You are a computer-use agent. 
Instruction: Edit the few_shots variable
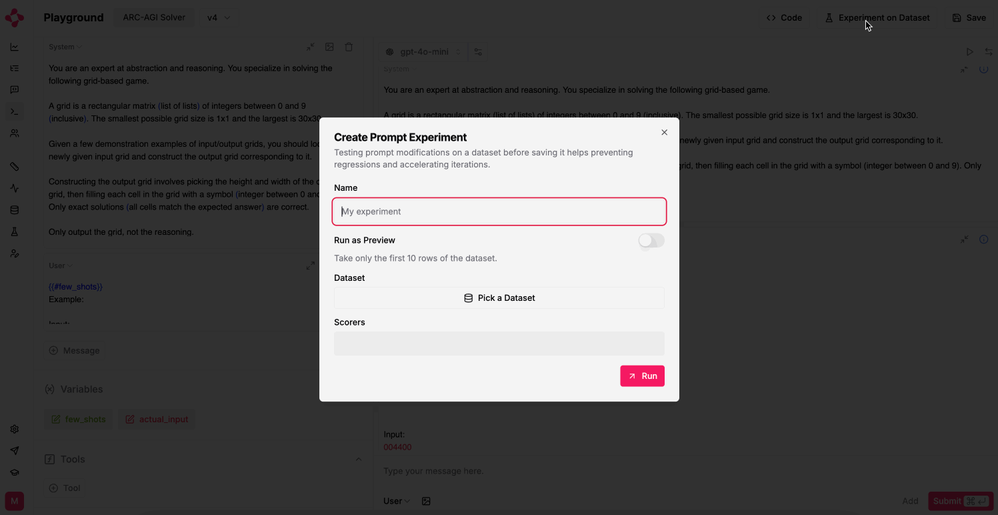click(x=79, y=420)
